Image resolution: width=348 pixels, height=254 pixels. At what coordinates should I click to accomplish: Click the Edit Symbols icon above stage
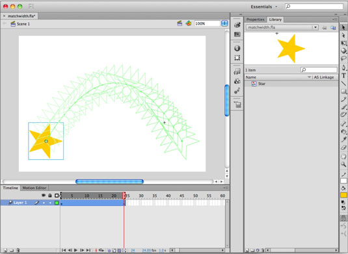pos(189,23)
